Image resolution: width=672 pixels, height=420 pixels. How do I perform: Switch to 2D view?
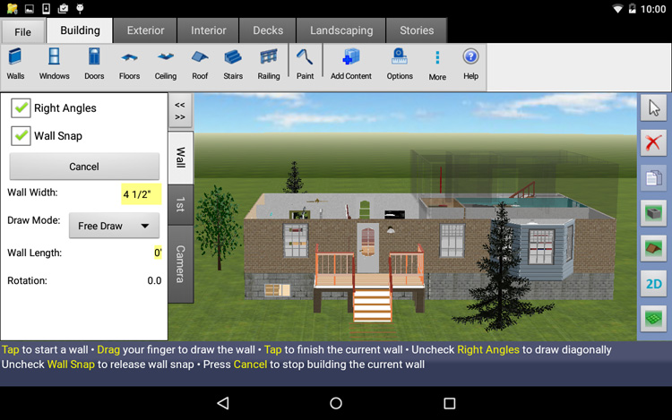[654, 284]
